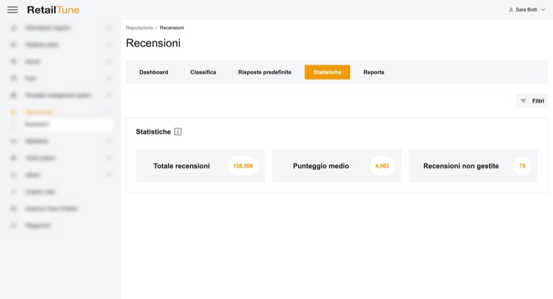
Task: Select the Risposte predefinite tab
Action: pos(264,72)
